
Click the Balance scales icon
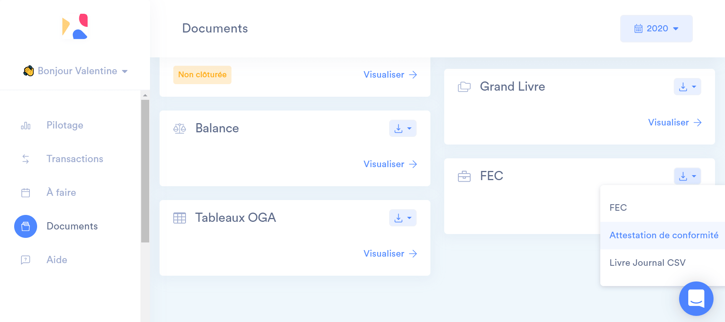tap(179, 128)
